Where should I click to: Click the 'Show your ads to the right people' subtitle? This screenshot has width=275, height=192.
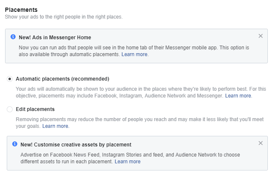tap(64, 17)
